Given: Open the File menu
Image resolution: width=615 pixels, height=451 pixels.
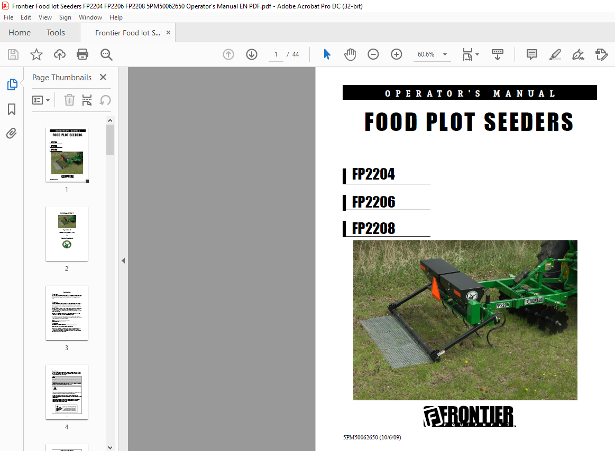Looking at the screenshot, I should [x=8, y=17].
